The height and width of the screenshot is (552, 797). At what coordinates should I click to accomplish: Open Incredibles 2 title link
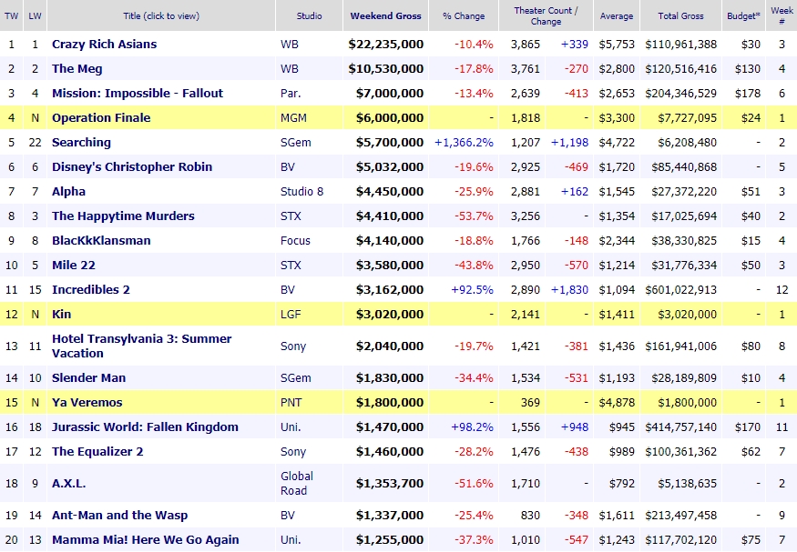[91, 290]
